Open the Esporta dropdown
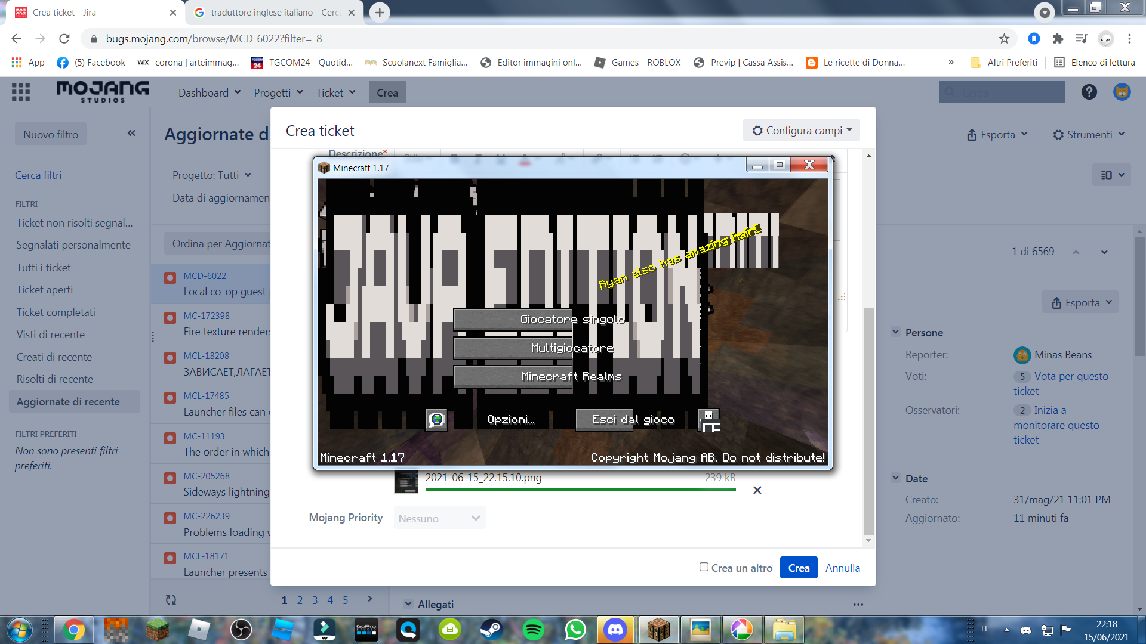The width and height of the screenshot is (1146, 644). tap(997, 135)
